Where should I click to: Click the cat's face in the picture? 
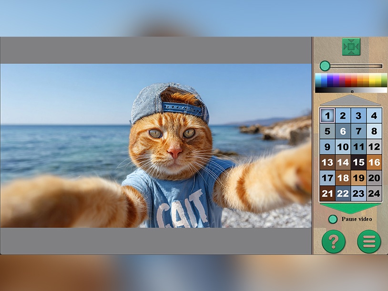[x=171, y=142]
